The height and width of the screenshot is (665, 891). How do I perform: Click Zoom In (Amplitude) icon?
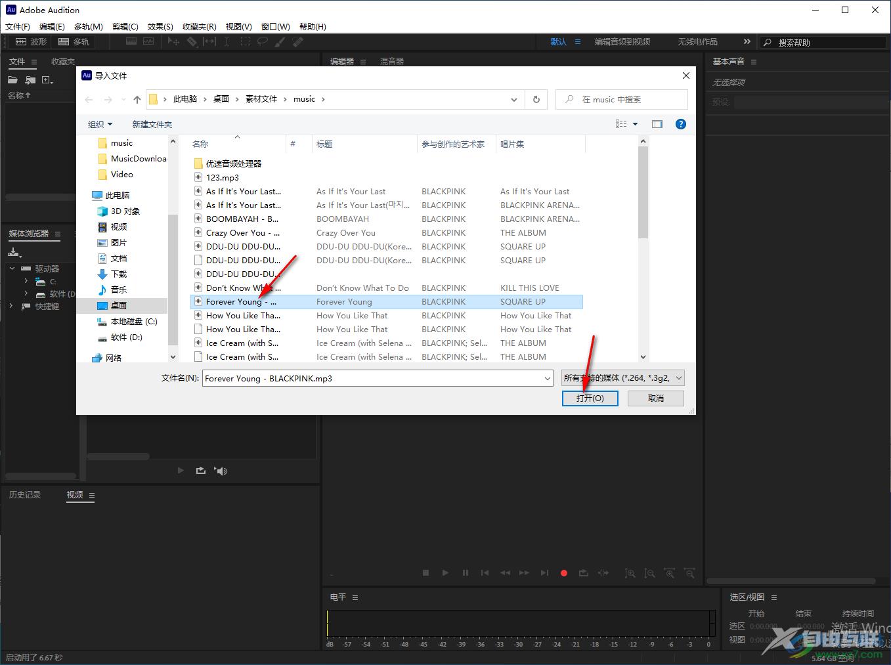coord(630,573)
